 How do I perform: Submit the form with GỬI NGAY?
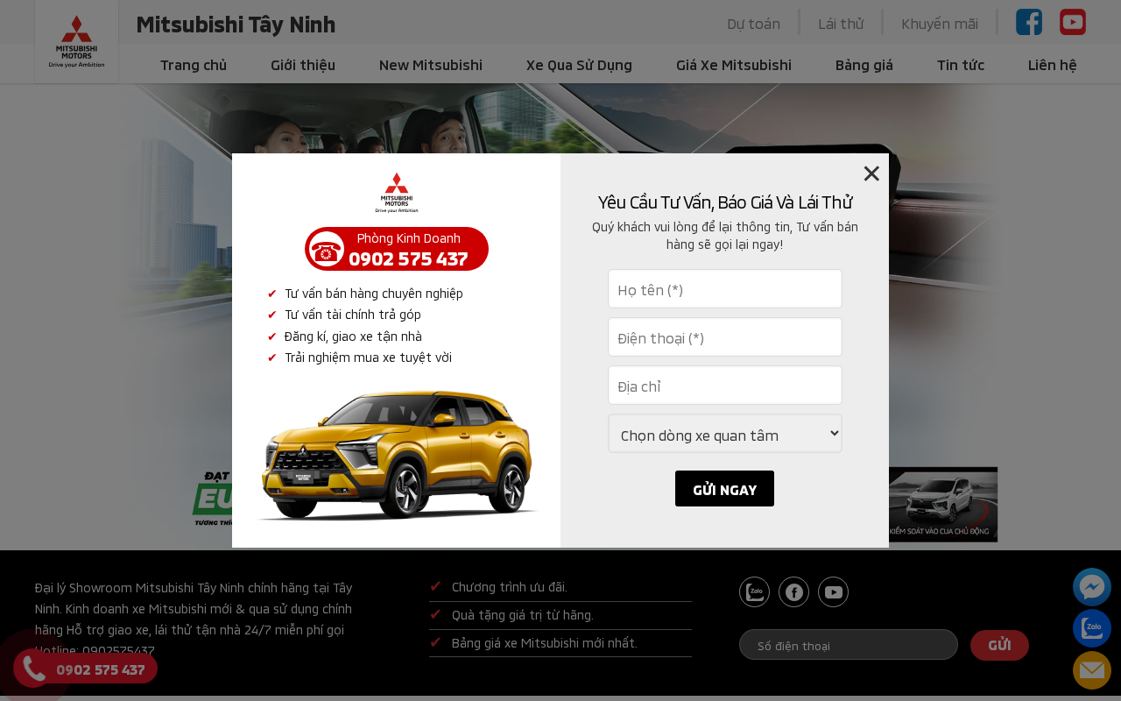click(724, 489)
